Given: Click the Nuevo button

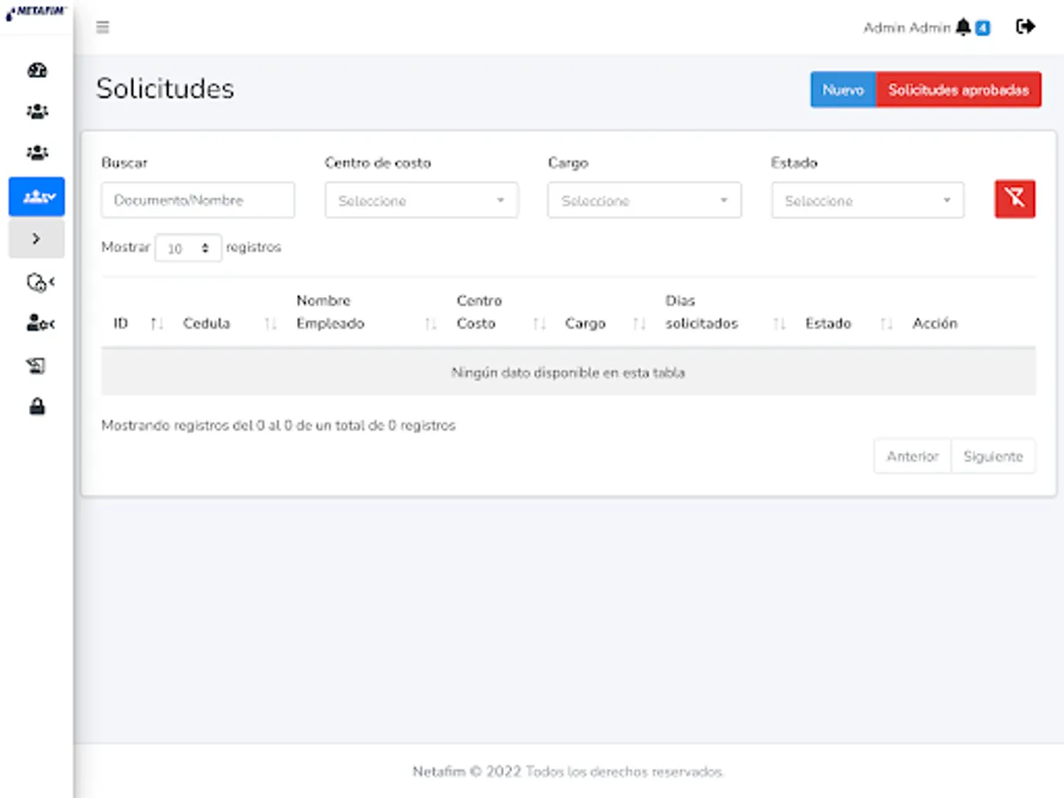Looking at the screenshot, I should coord(842,90).
